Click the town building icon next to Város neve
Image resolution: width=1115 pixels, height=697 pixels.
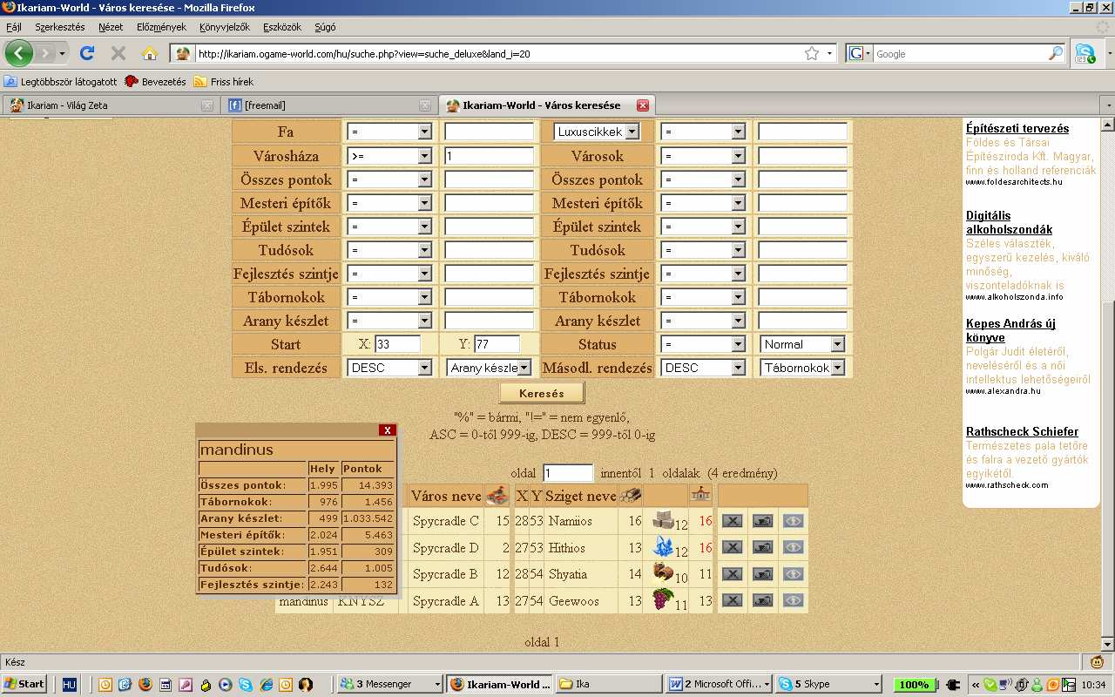(497, 495)
